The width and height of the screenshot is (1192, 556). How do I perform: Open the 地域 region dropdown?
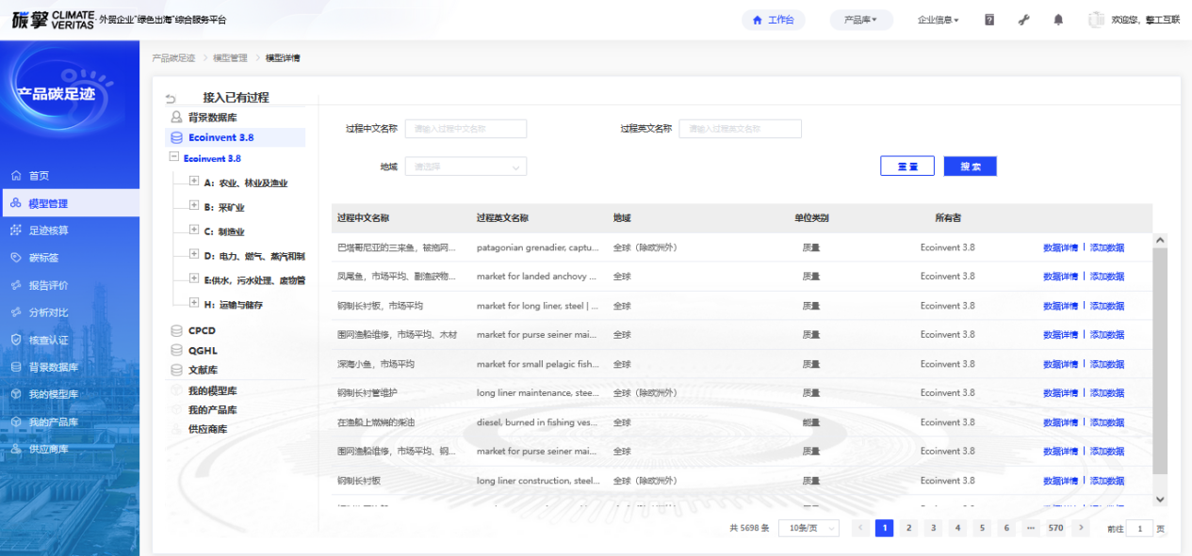tap(465, 167)
